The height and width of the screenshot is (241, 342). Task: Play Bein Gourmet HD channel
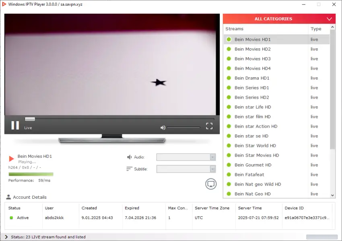coord(276,165)
